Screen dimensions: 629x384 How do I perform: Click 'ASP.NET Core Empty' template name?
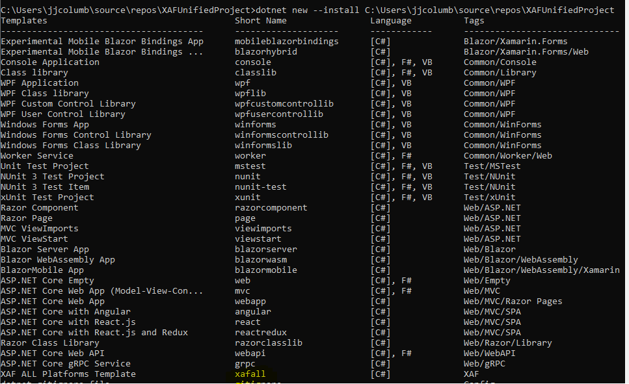click(x=47, y=281)
